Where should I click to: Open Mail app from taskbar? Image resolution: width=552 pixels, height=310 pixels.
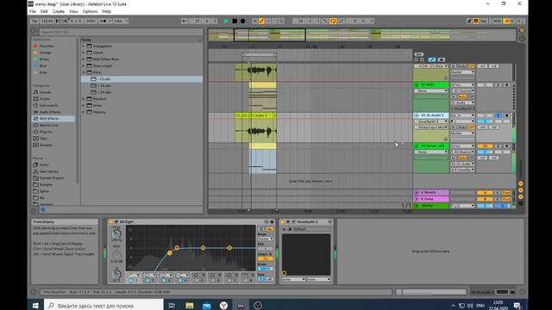coord(207,306)
